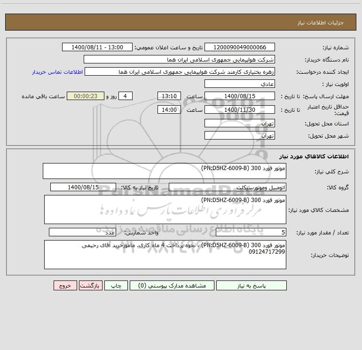Click the deadline time field 13:10
Viewport: 362px width, 350px height.
point(169,96)
